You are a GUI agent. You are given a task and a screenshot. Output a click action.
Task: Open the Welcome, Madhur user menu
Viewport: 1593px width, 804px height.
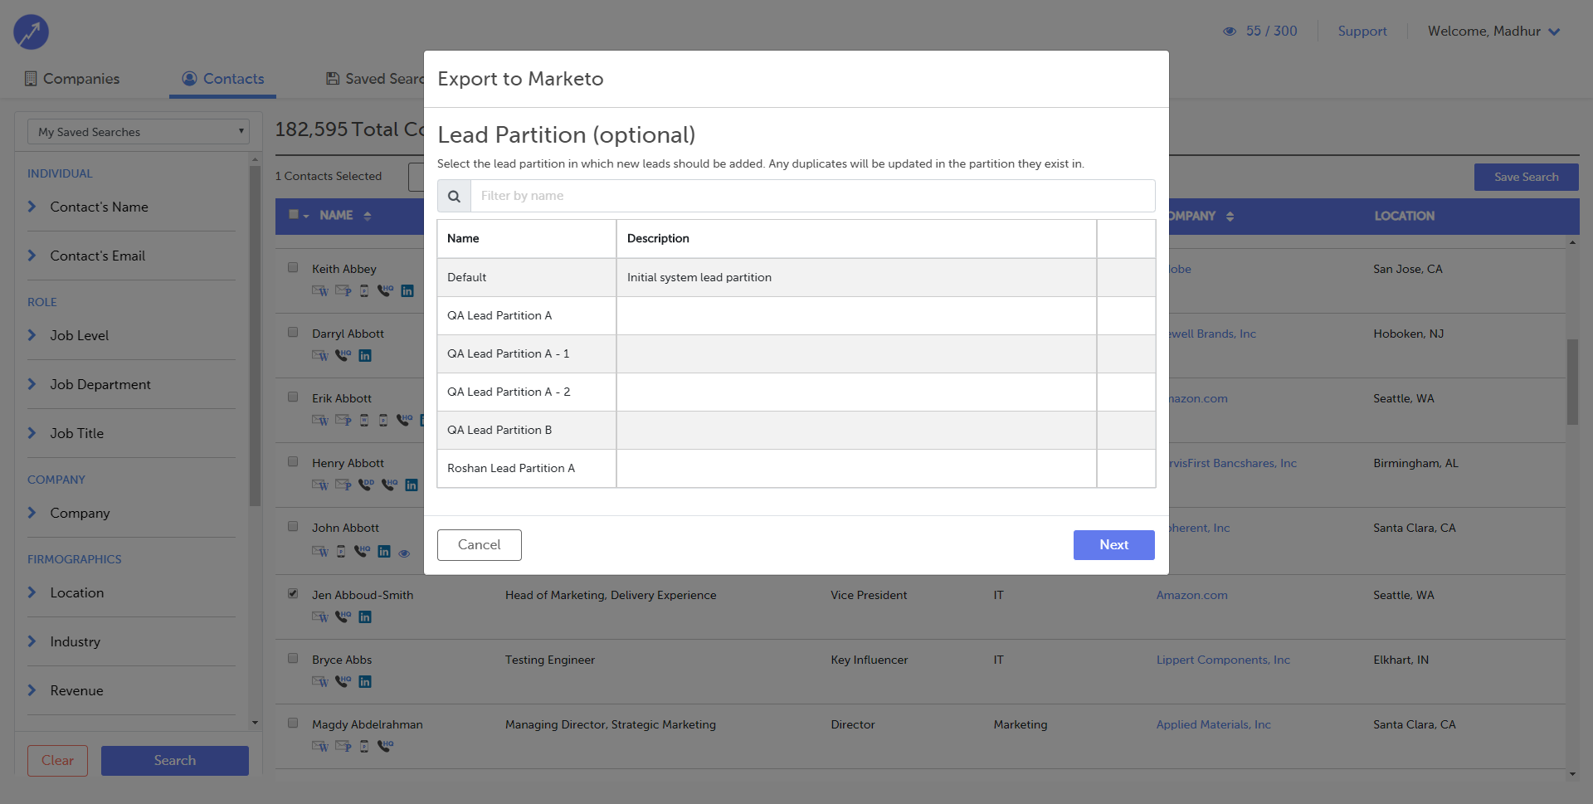click(x=1494, y=32)
